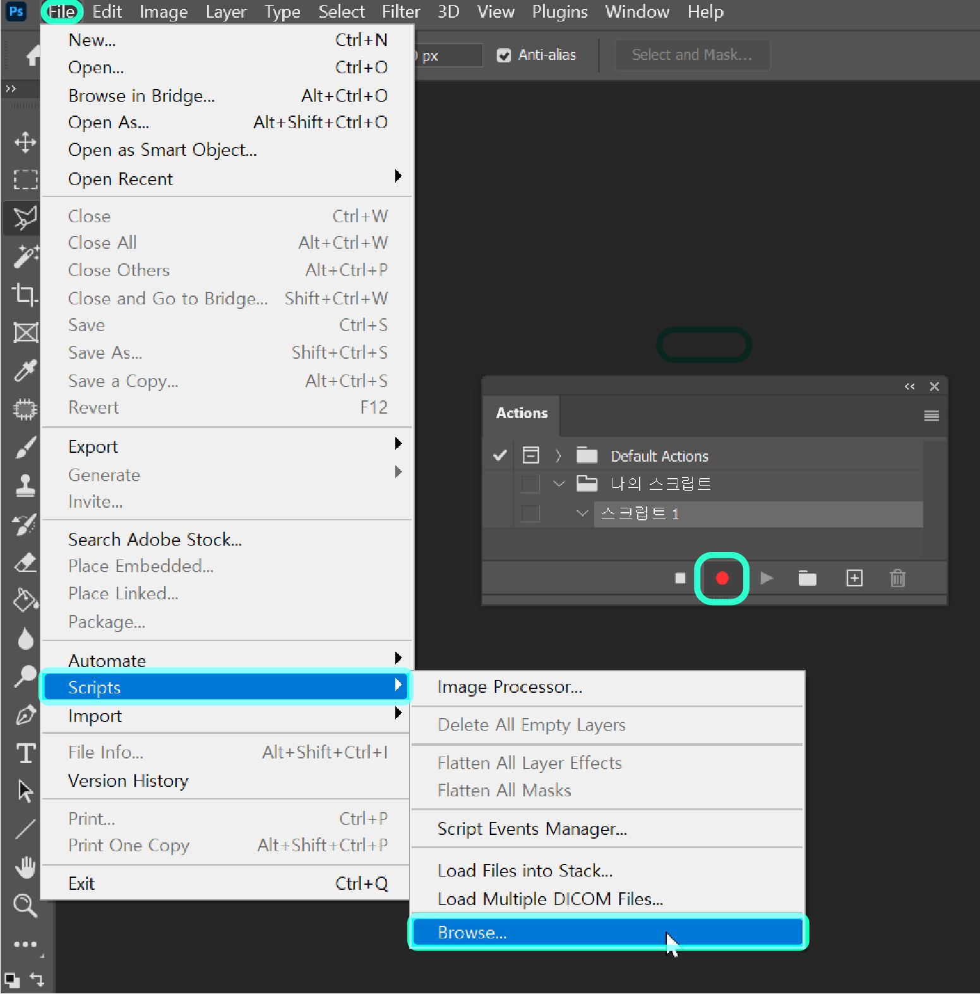Select the Eraser tool
The height and width of the screenshot is (994, 980).
[x=25, y=562]
